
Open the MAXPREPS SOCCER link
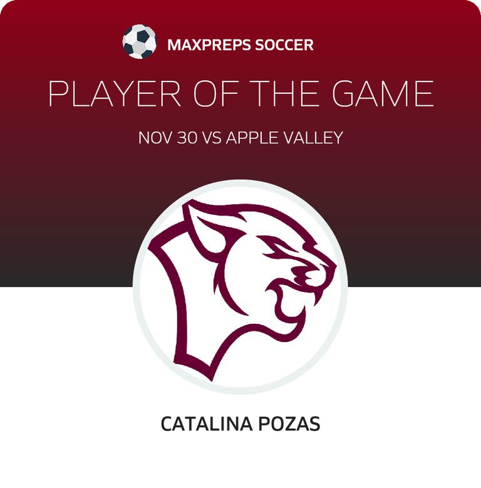pyautogui.click(x=240, y=45)
